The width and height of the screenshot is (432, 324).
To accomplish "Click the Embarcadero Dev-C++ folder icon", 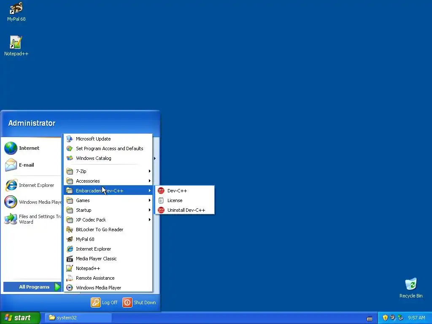I will point(70,191).
